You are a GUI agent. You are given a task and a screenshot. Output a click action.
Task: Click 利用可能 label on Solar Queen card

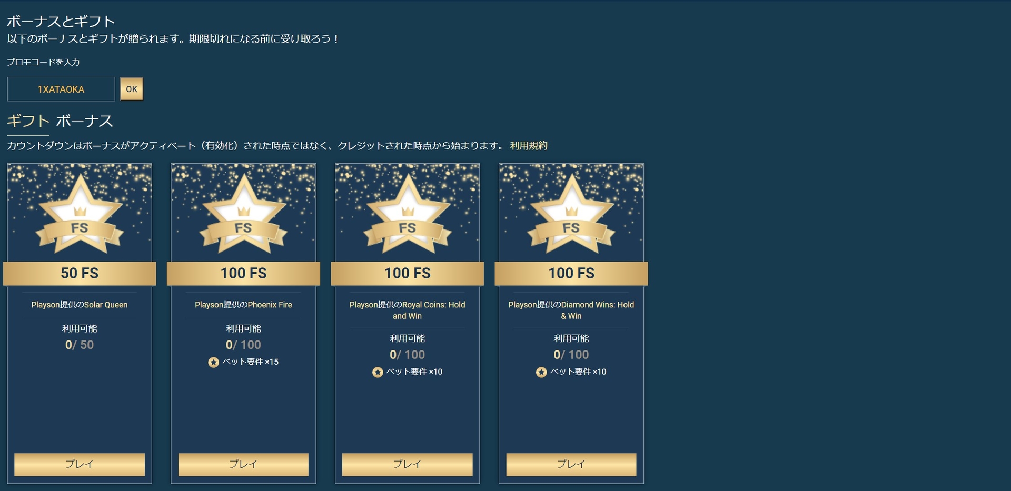(x=80, y=328)
